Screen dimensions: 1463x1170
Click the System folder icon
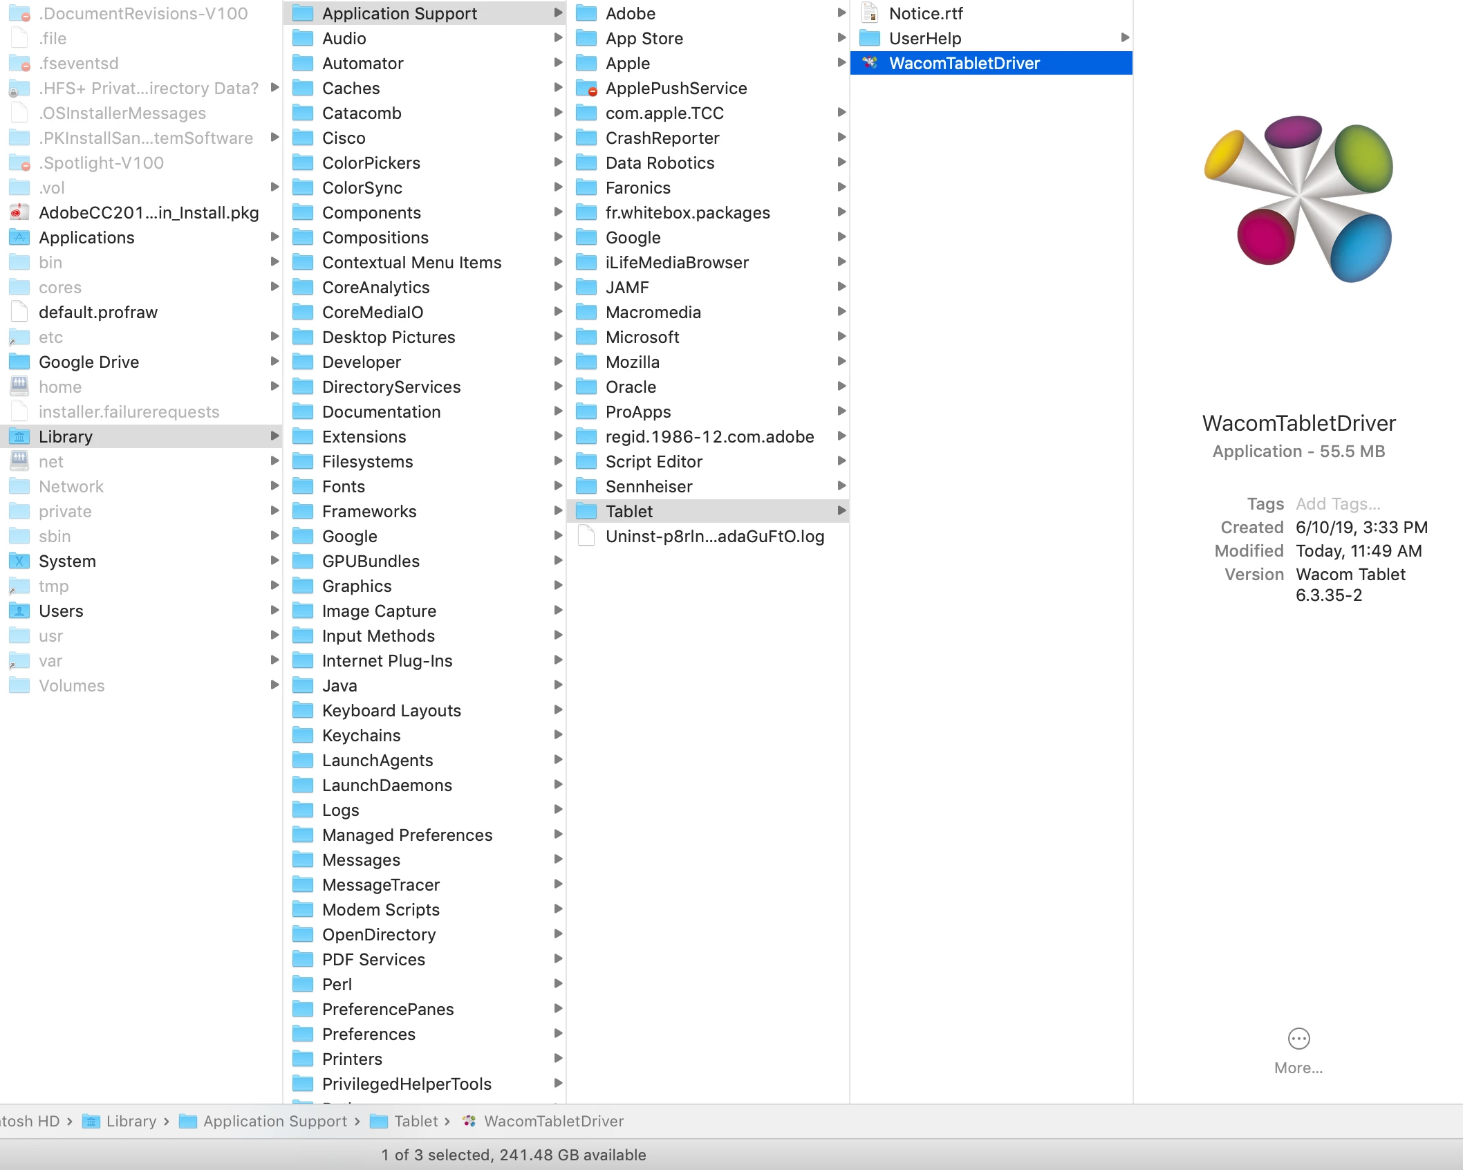pyautogui.click(x=19, y=561)
